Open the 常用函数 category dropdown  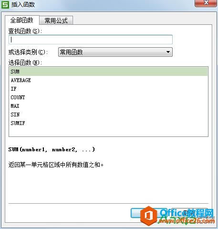pos(115,52)
